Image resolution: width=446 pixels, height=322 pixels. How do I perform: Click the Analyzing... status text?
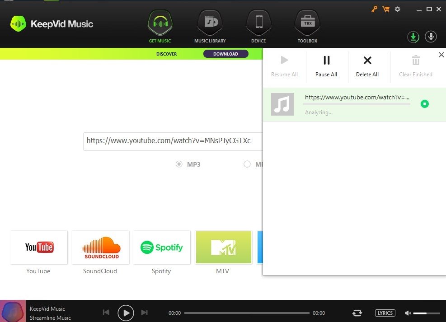[x=319, y=112]
